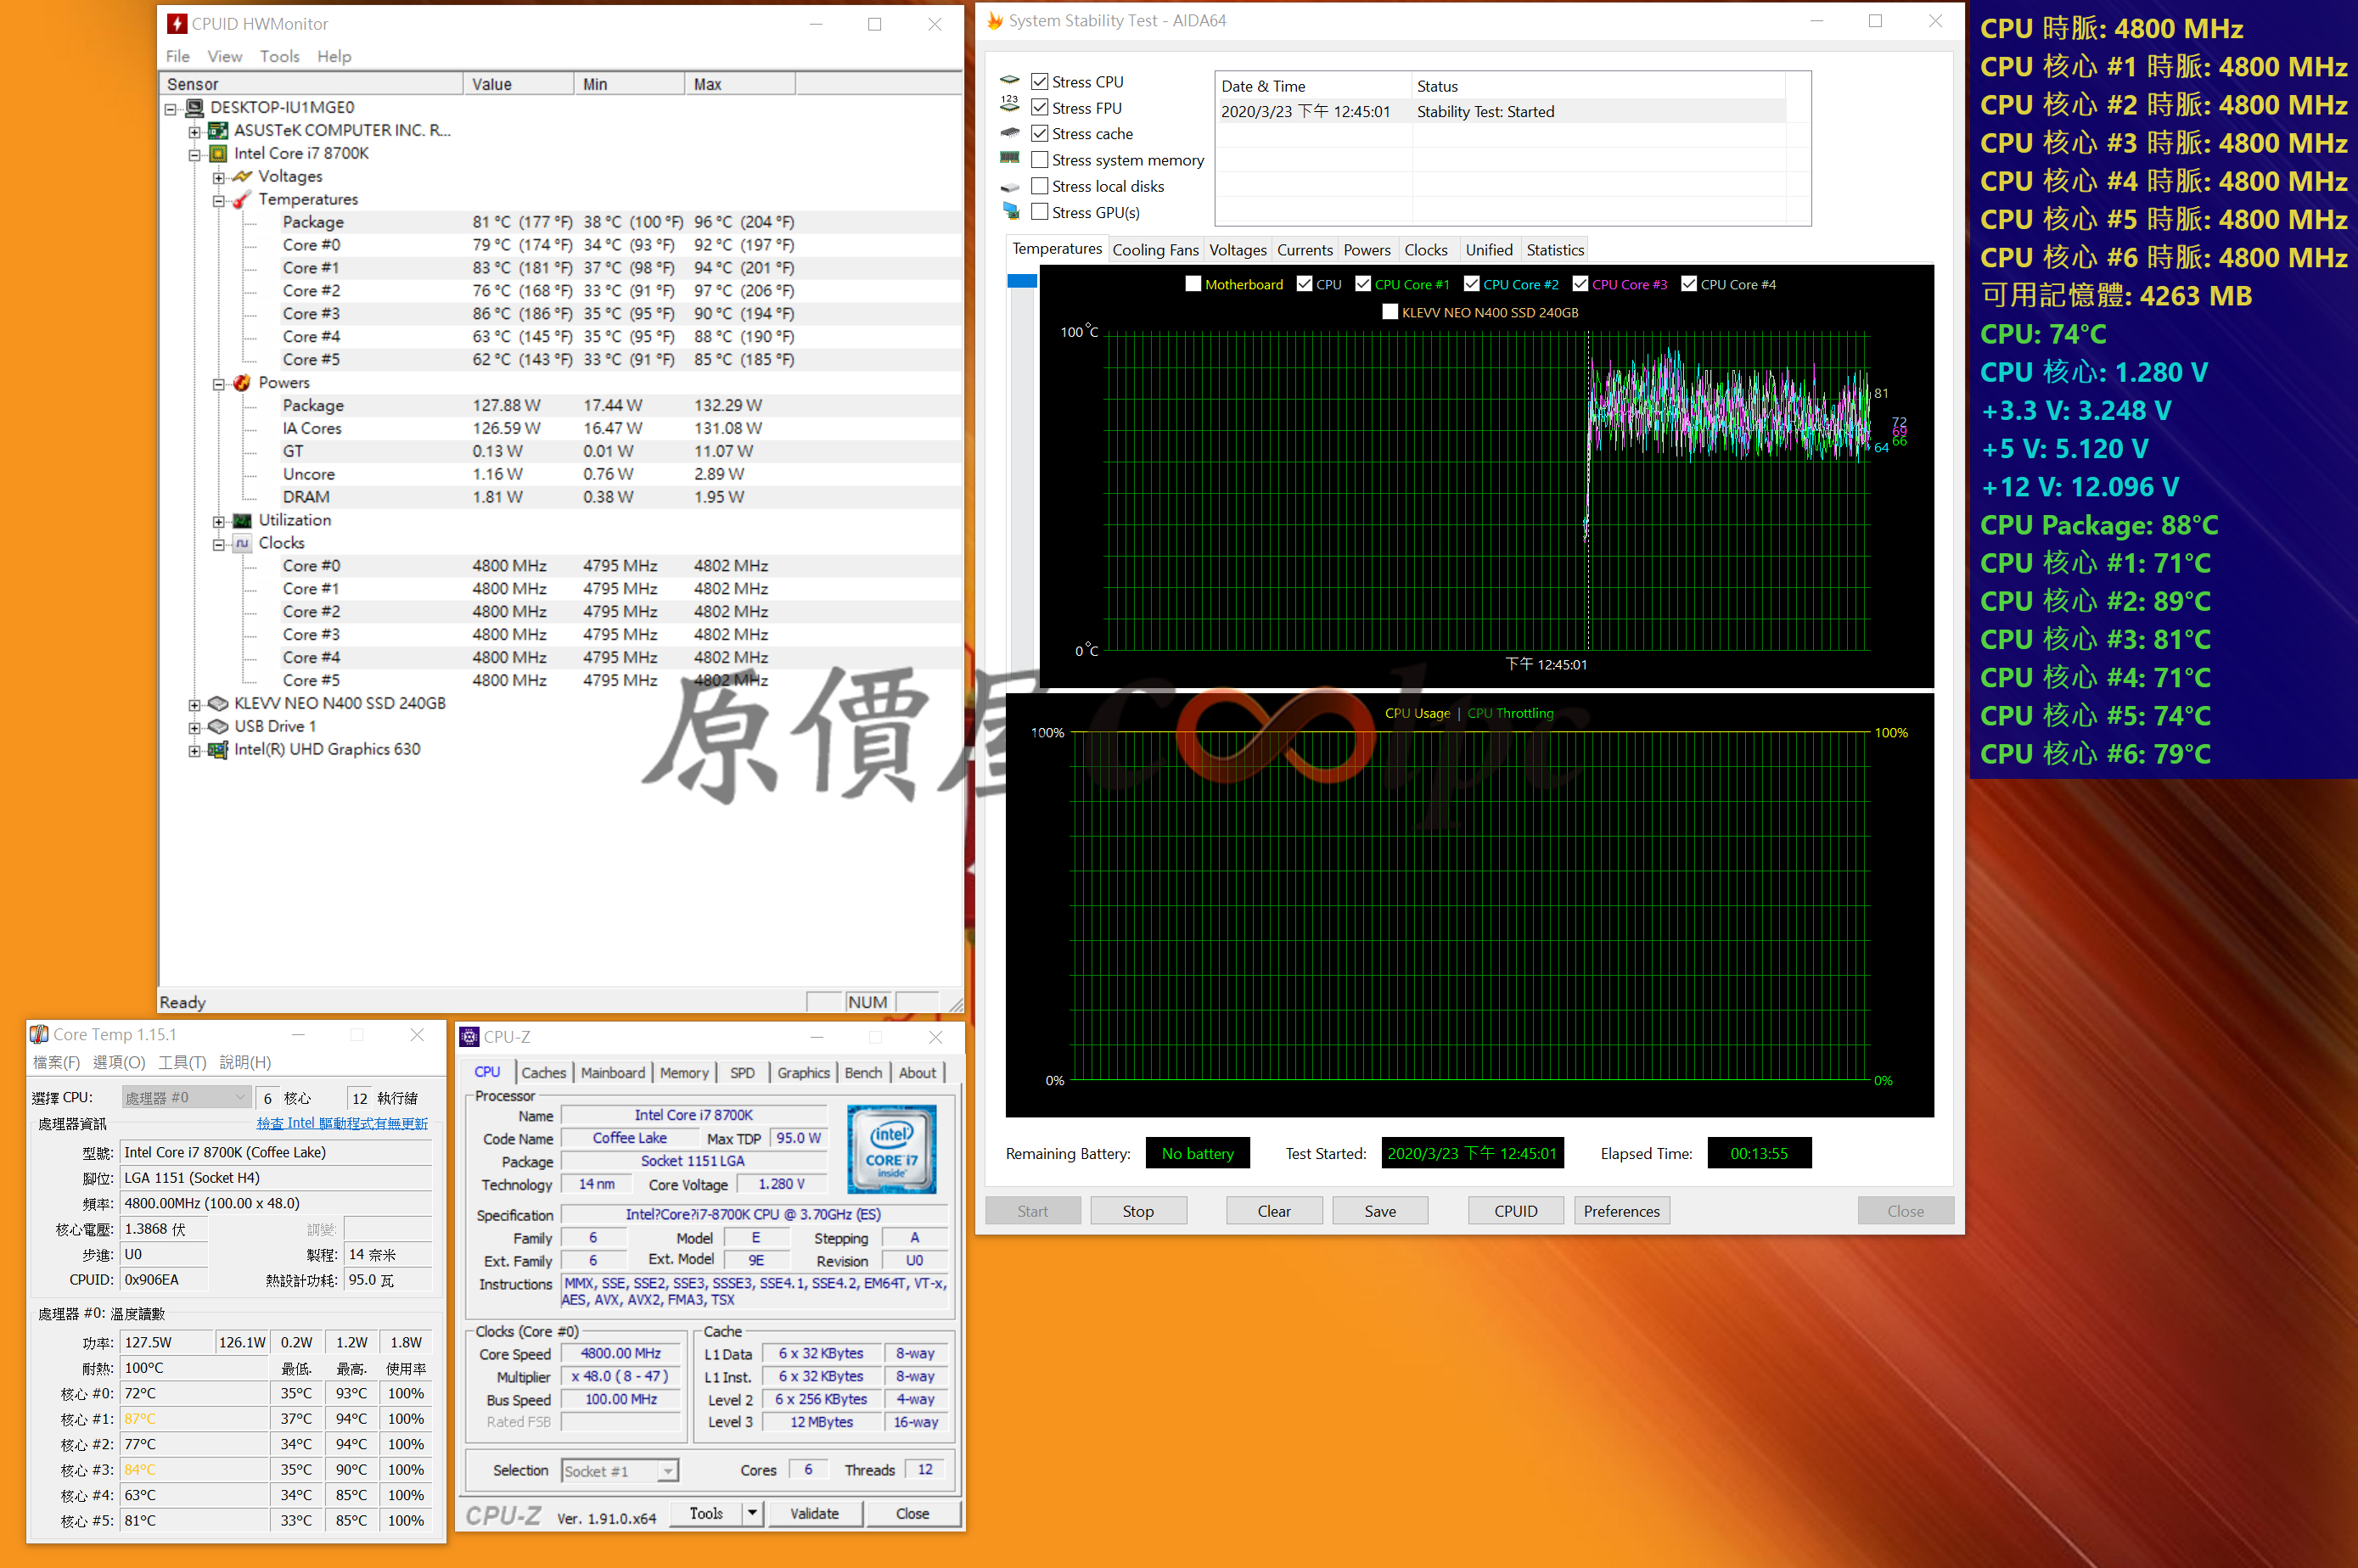The width and height of the screenshot is (2358, 1568).
Task: Expand the ASUSTeK COMPUTER INC. node
Action: [194, 131]
